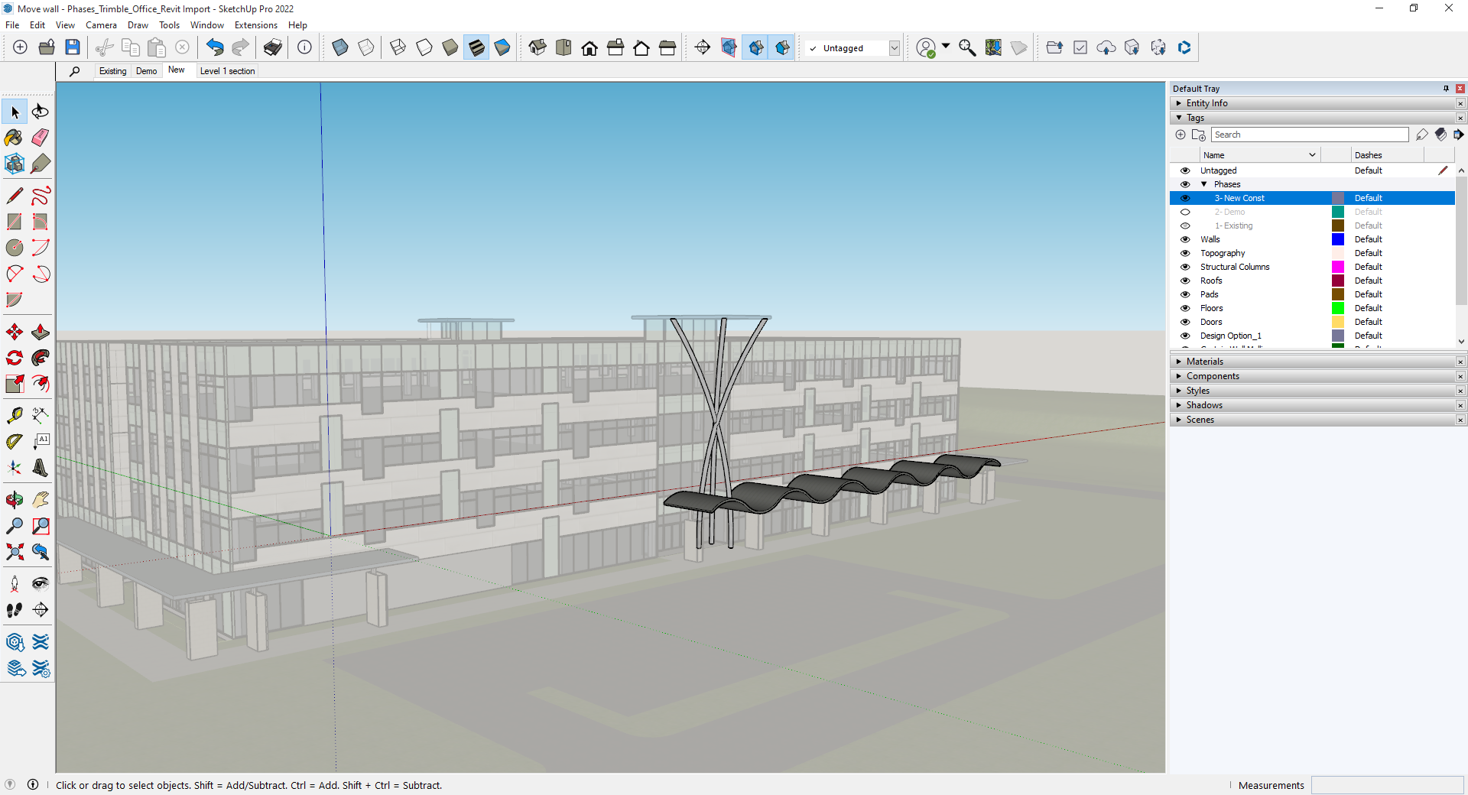This screenshot has width=1468, height=795.
Task: Select the Eraser tool
Action: (41, 138)
